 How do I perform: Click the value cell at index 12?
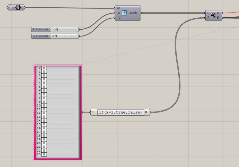pyautogui.click(x=44, y=113)
